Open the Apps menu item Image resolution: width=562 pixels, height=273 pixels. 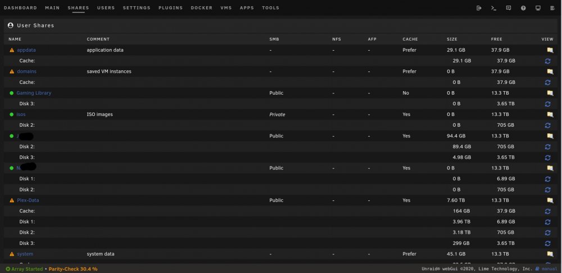(x=247, y=8)
